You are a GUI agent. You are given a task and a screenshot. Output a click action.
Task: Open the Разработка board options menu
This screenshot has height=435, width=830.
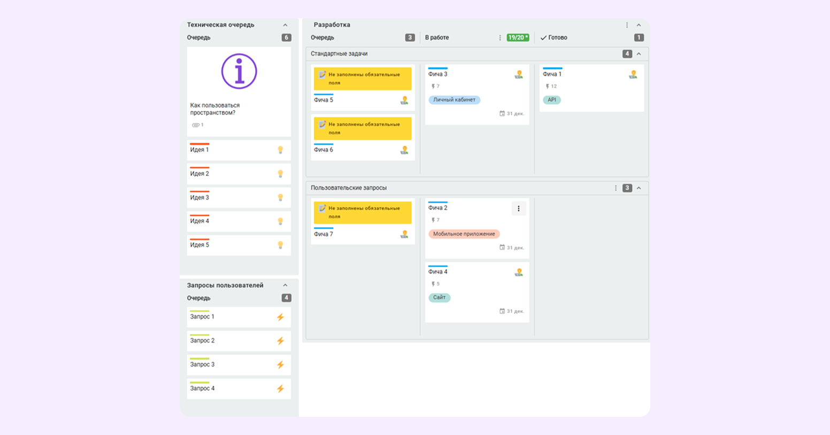tap(627, 25)
